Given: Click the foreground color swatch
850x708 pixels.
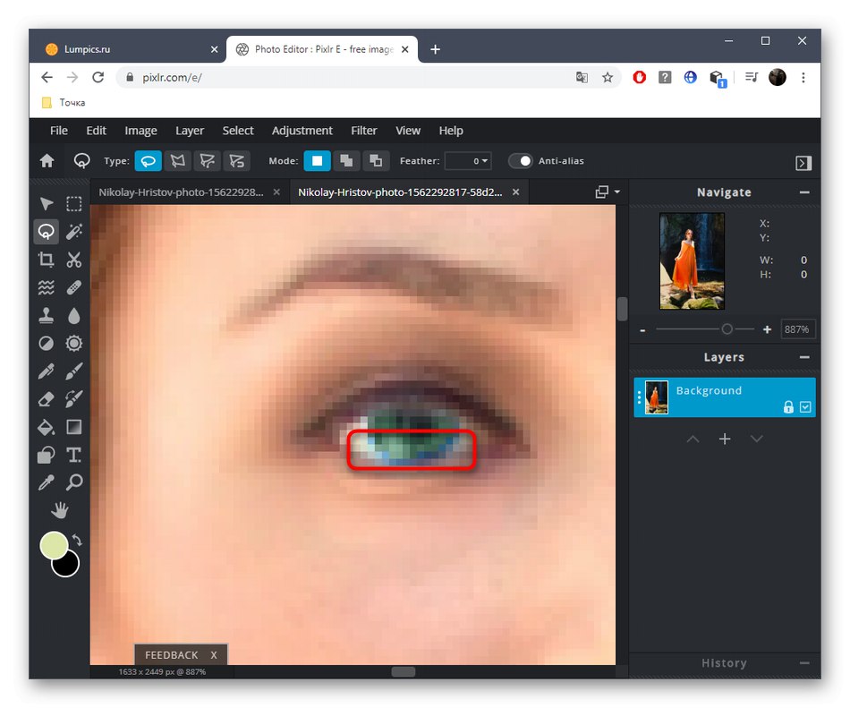Looking at the screenshot, I should click(54, 545).
